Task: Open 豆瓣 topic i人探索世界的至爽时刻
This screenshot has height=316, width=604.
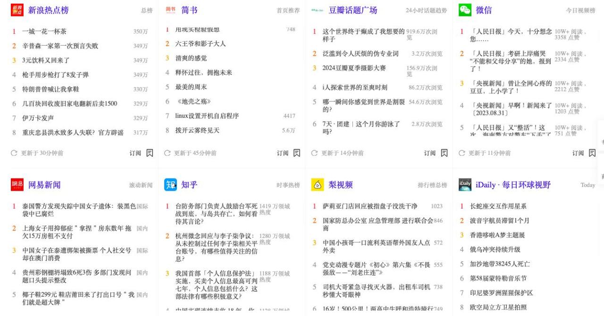Action: coord(355,87)
